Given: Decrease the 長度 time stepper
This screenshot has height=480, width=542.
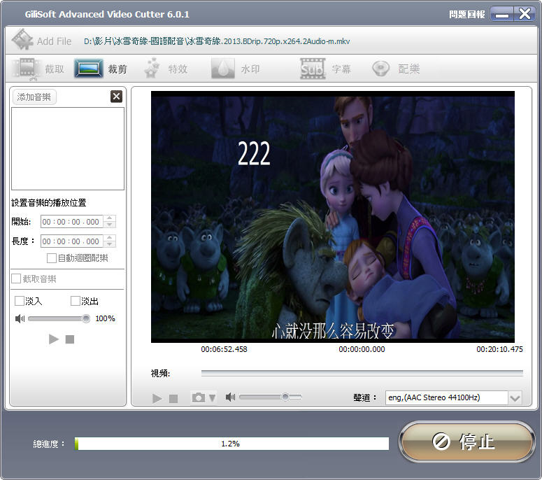Looking at the screenshot, I should pyautogui.click(x=110, y=244).
